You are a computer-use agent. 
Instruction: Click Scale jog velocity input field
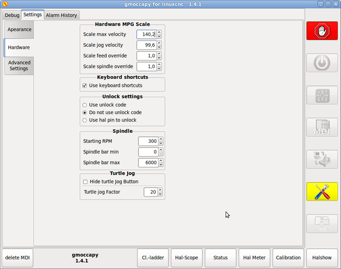(147, 45)
